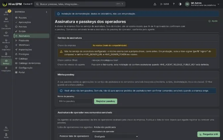This screenshot has height=140, width=223.
Task: Expand the QA Admin user menu chevron
Action: (218, 4)
